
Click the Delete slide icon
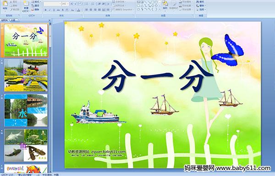coord(36,10)
